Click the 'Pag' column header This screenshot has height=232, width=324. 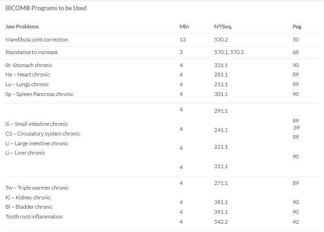pos(297,27)
